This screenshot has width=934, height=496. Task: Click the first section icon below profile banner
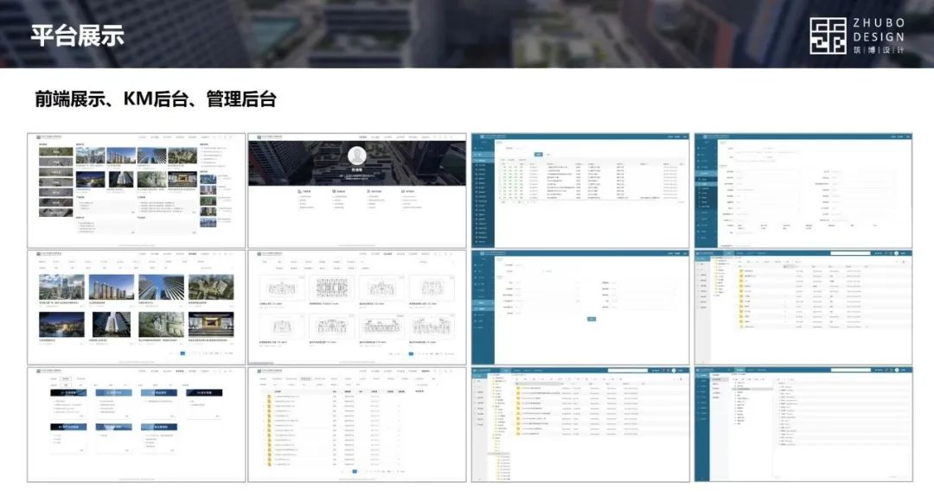pos(299,192)
